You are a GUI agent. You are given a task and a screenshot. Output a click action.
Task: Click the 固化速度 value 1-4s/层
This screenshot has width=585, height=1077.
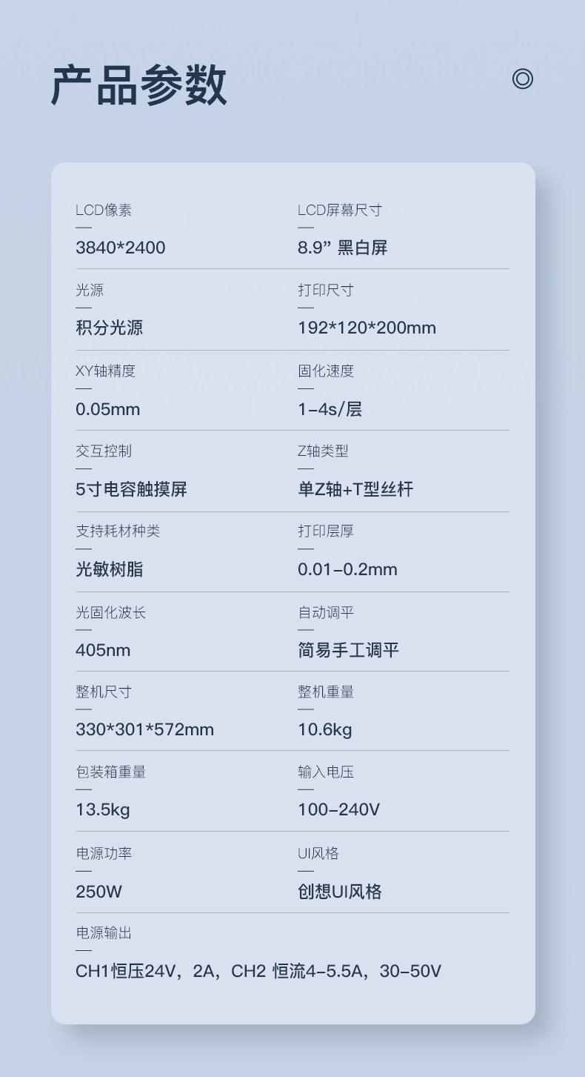(x=330, y=409)
